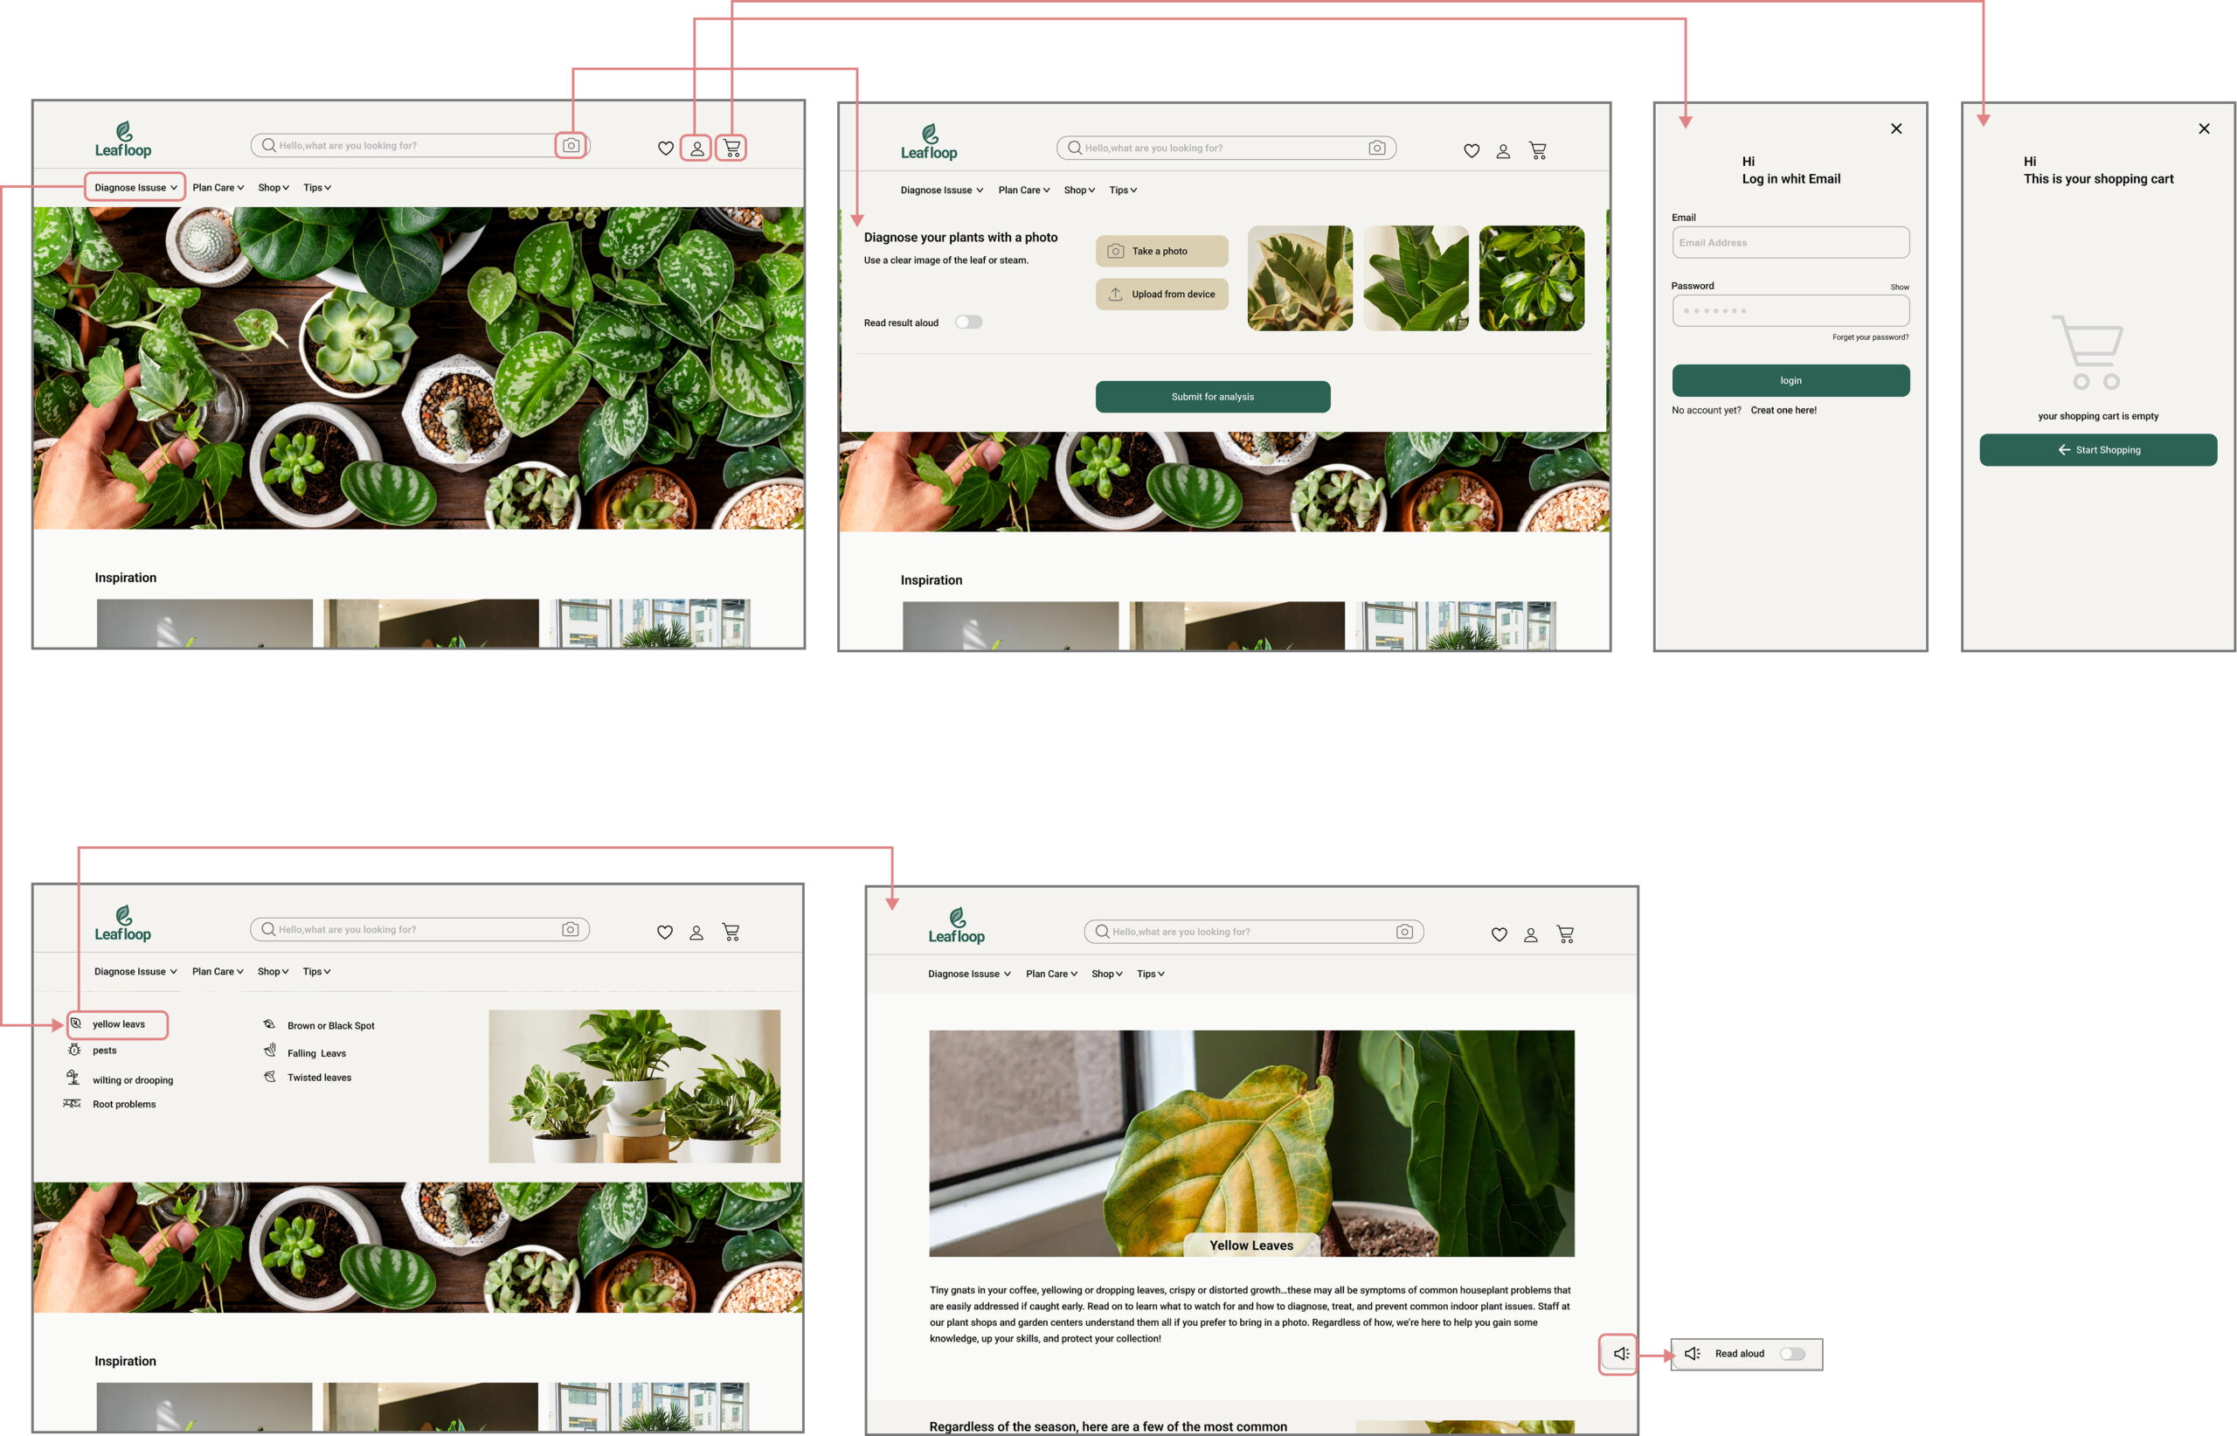Image resolution: width=2237 pixels, height=1436 pixels.
Task: Click the Falling Leavs icon
Action: pyautogui.click(x=269, y=1051)
